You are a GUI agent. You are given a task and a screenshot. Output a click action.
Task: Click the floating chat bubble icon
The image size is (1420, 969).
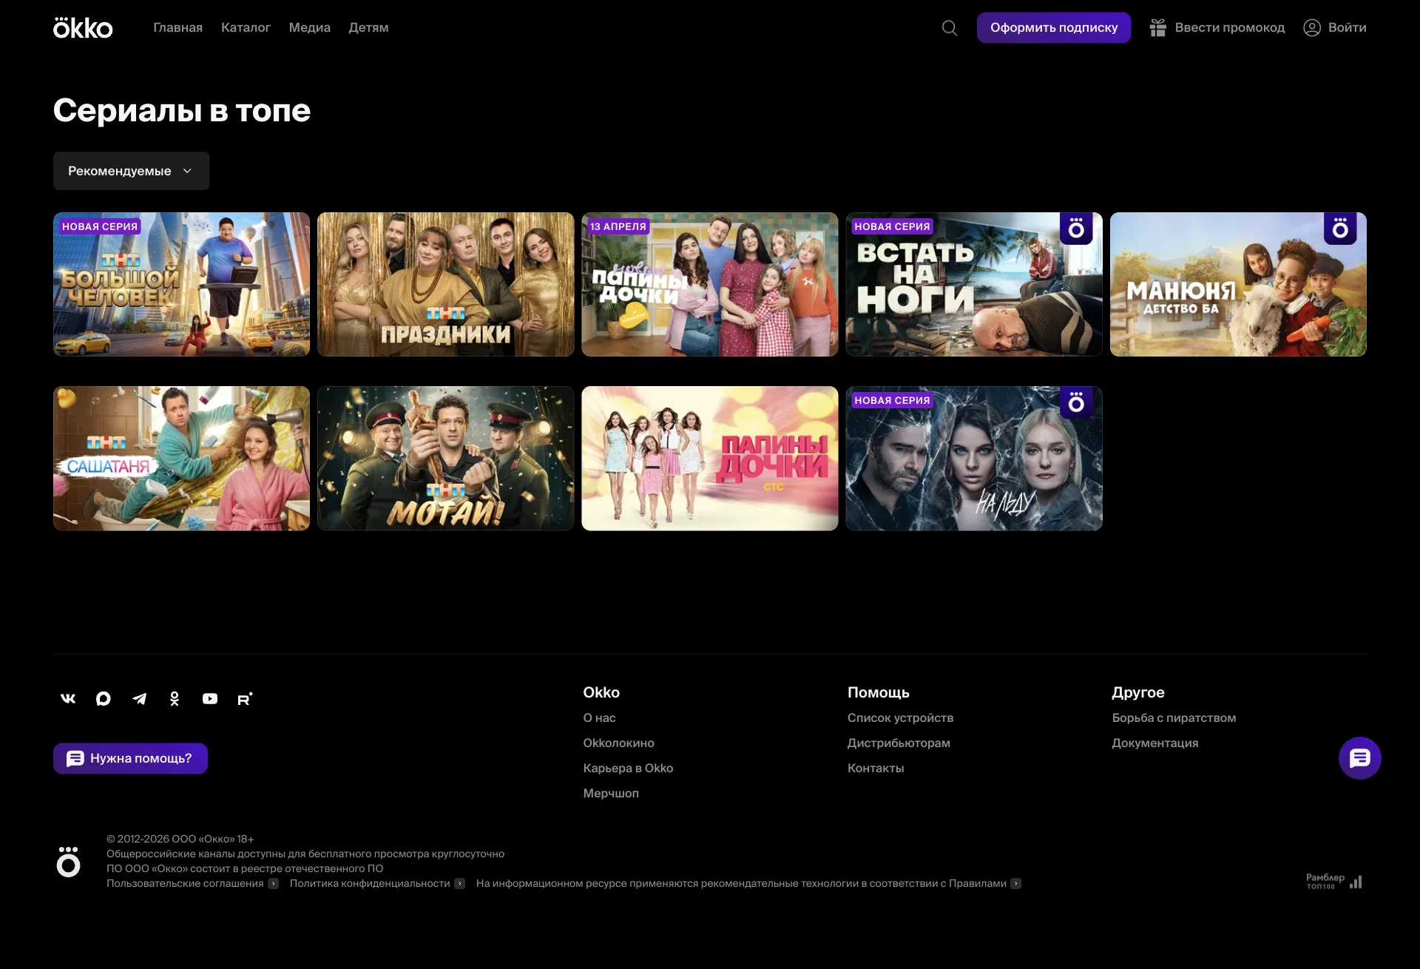coord(1359,757)
